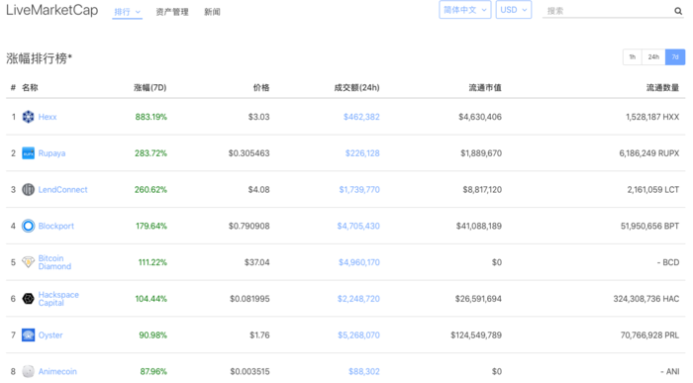Click the $124,549,789 market cap value
The width and height of the screenshot is (693, 383).
pyautogui.click(x=476, y=335)
